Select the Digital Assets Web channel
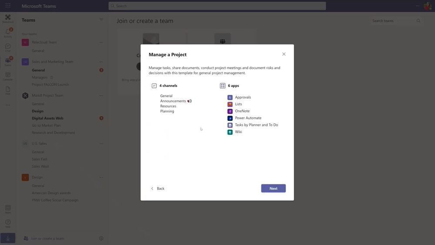The image size is (435, 245). [x=47, y=118]
